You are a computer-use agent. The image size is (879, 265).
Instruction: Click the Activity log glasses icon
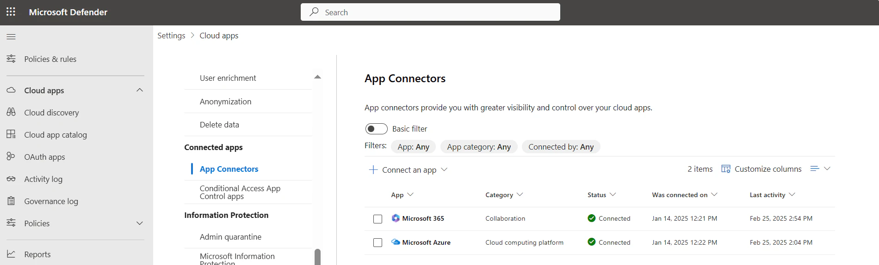pos(11,179)
